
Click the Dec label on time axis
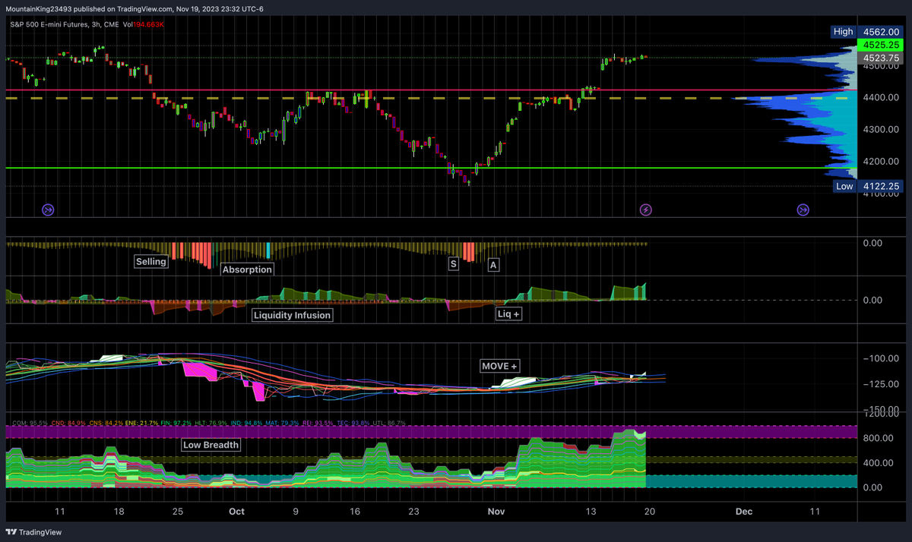(x=743, y=512)
